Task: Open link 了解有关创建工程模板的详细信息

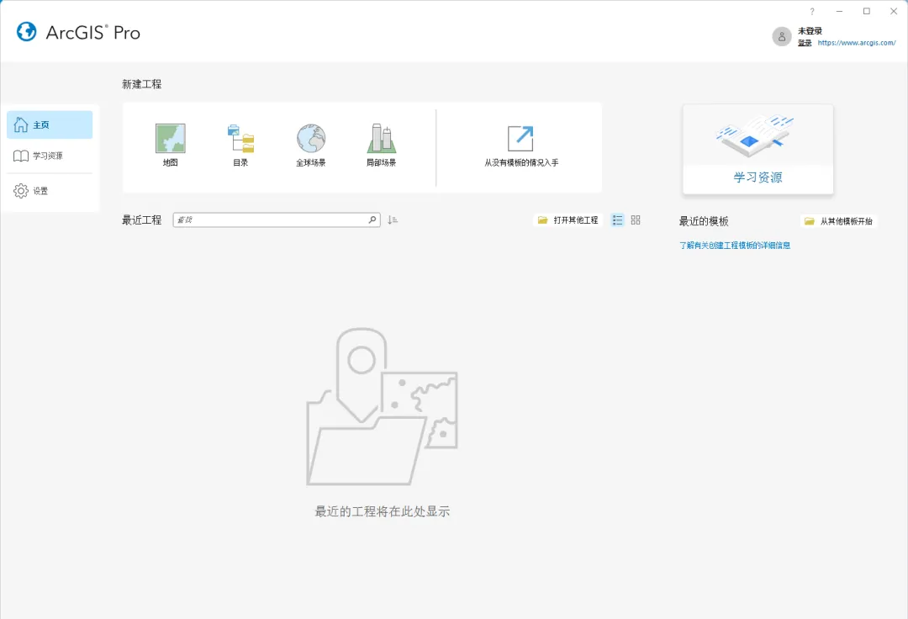Action: tap(735, 246)
